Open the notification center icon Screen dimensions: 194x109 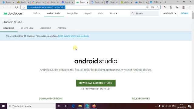(189, 106)
